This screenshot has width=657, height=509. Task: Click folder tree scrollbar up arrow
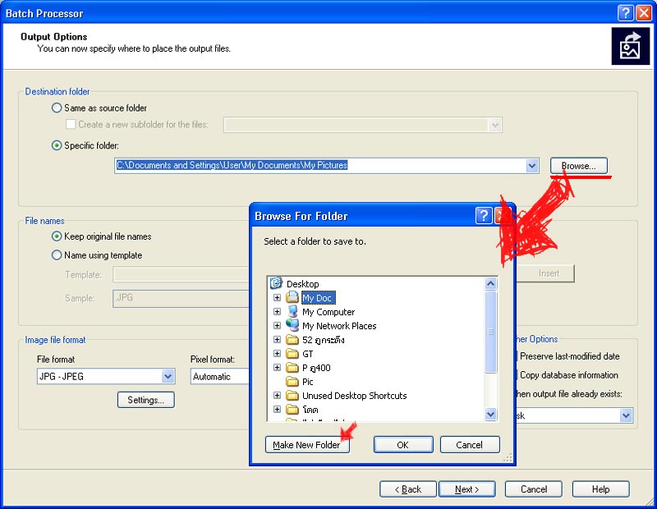(x=490, y=283)
